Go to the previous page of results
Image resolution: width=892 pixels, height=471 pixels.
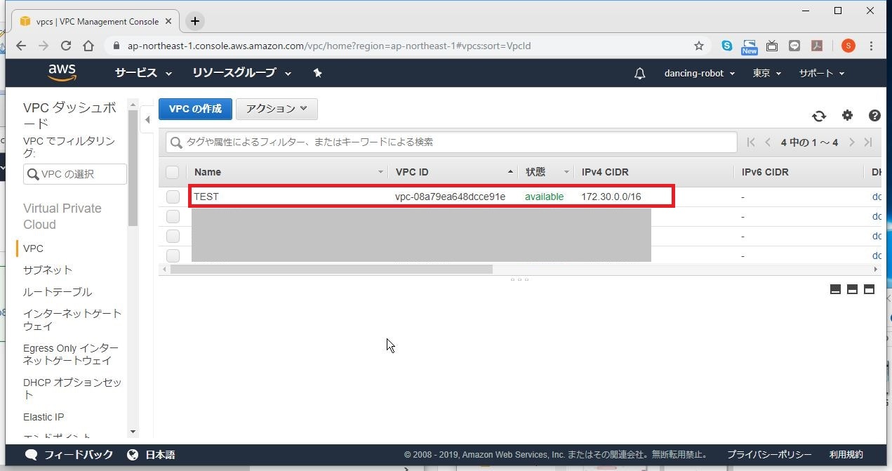[768, 142]
